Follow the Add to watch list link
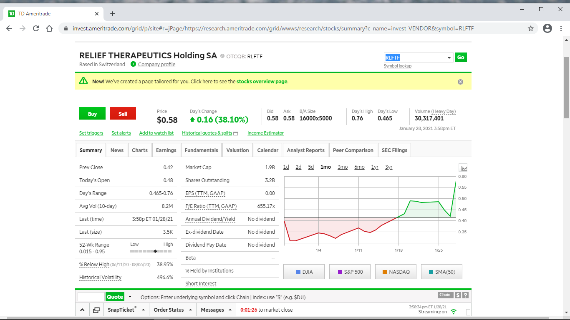The image size is (570, 320). 156,133
